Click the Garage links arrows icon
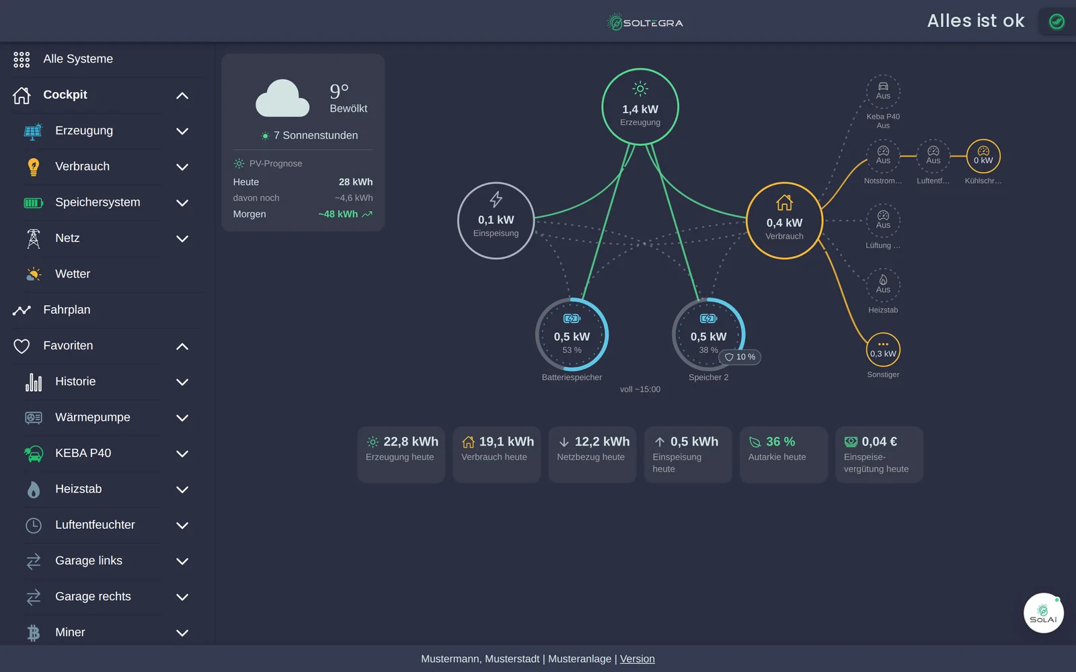 (33, 561)
